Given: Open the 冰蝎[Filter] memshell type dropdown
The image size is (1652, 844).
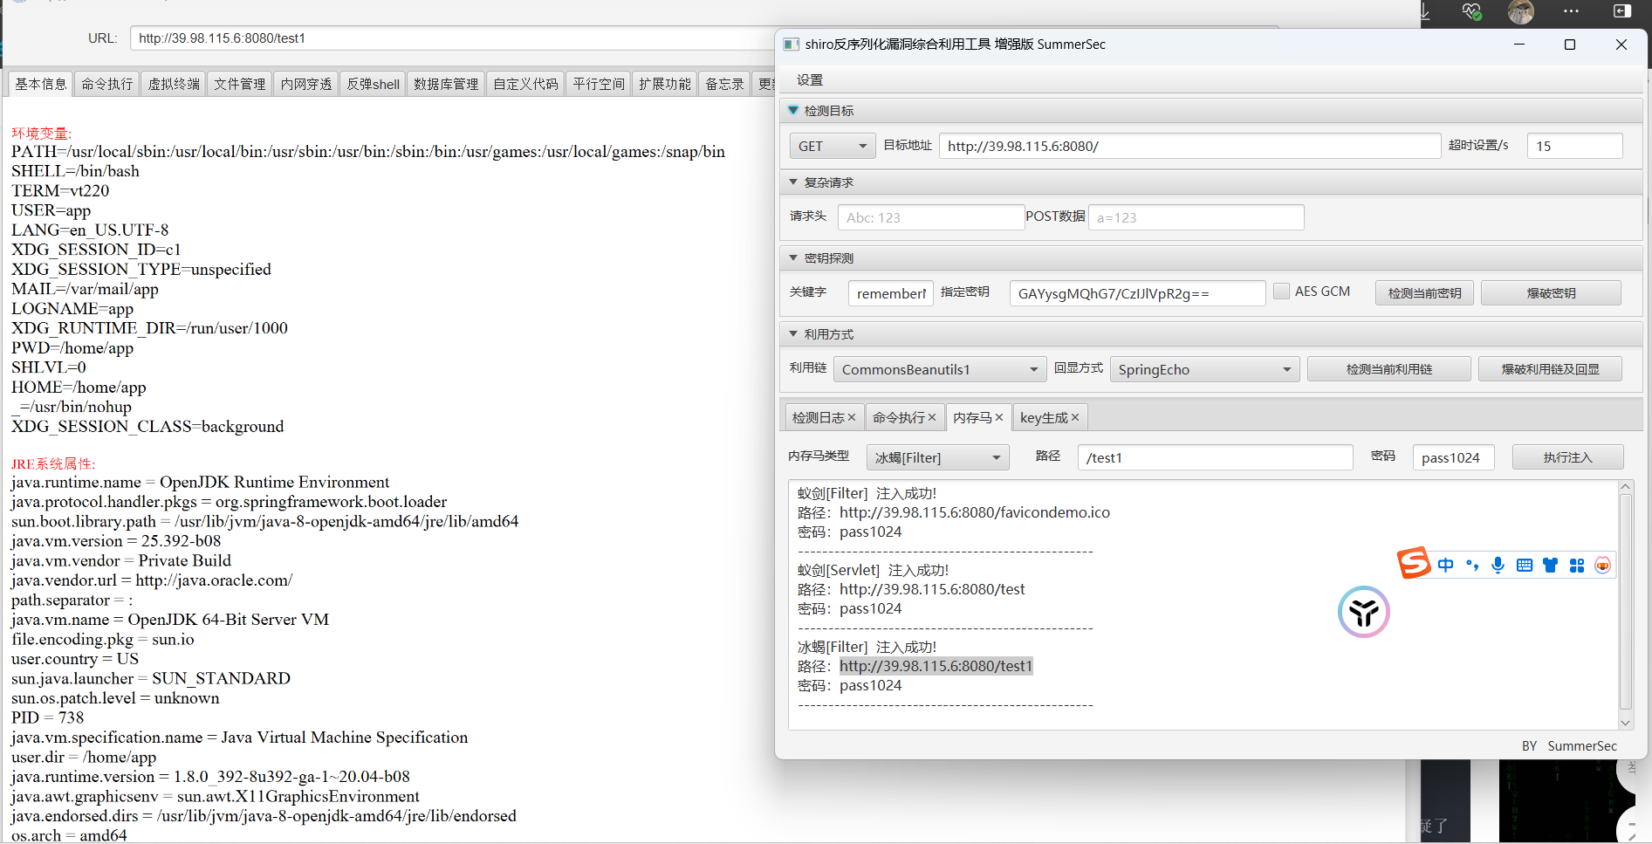Looking at the screenshot, I should click(x=937, y=457).
